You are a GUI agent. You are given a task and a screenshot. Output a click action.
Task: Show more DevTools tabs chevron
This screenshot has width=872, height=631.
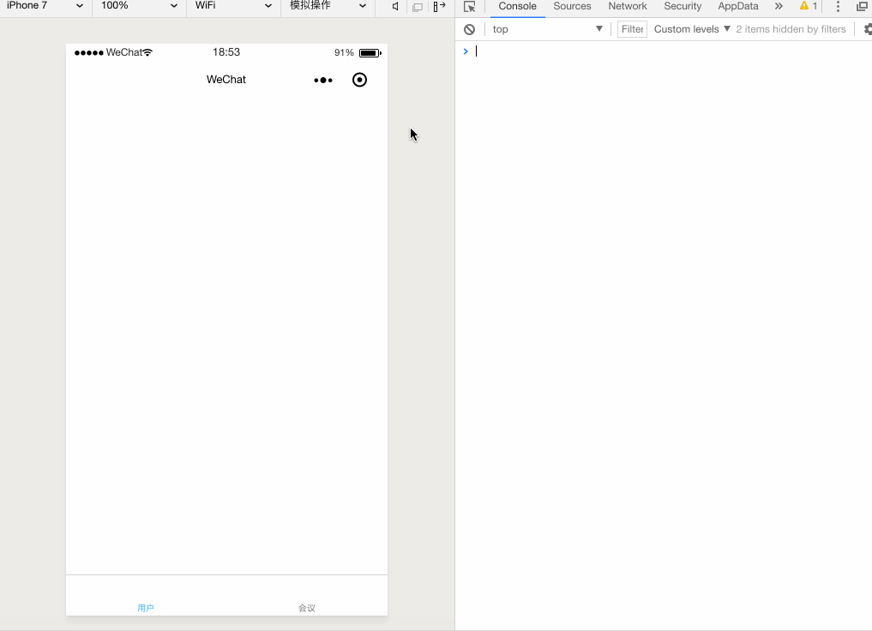pyautogui.click(x=779, y=7)
